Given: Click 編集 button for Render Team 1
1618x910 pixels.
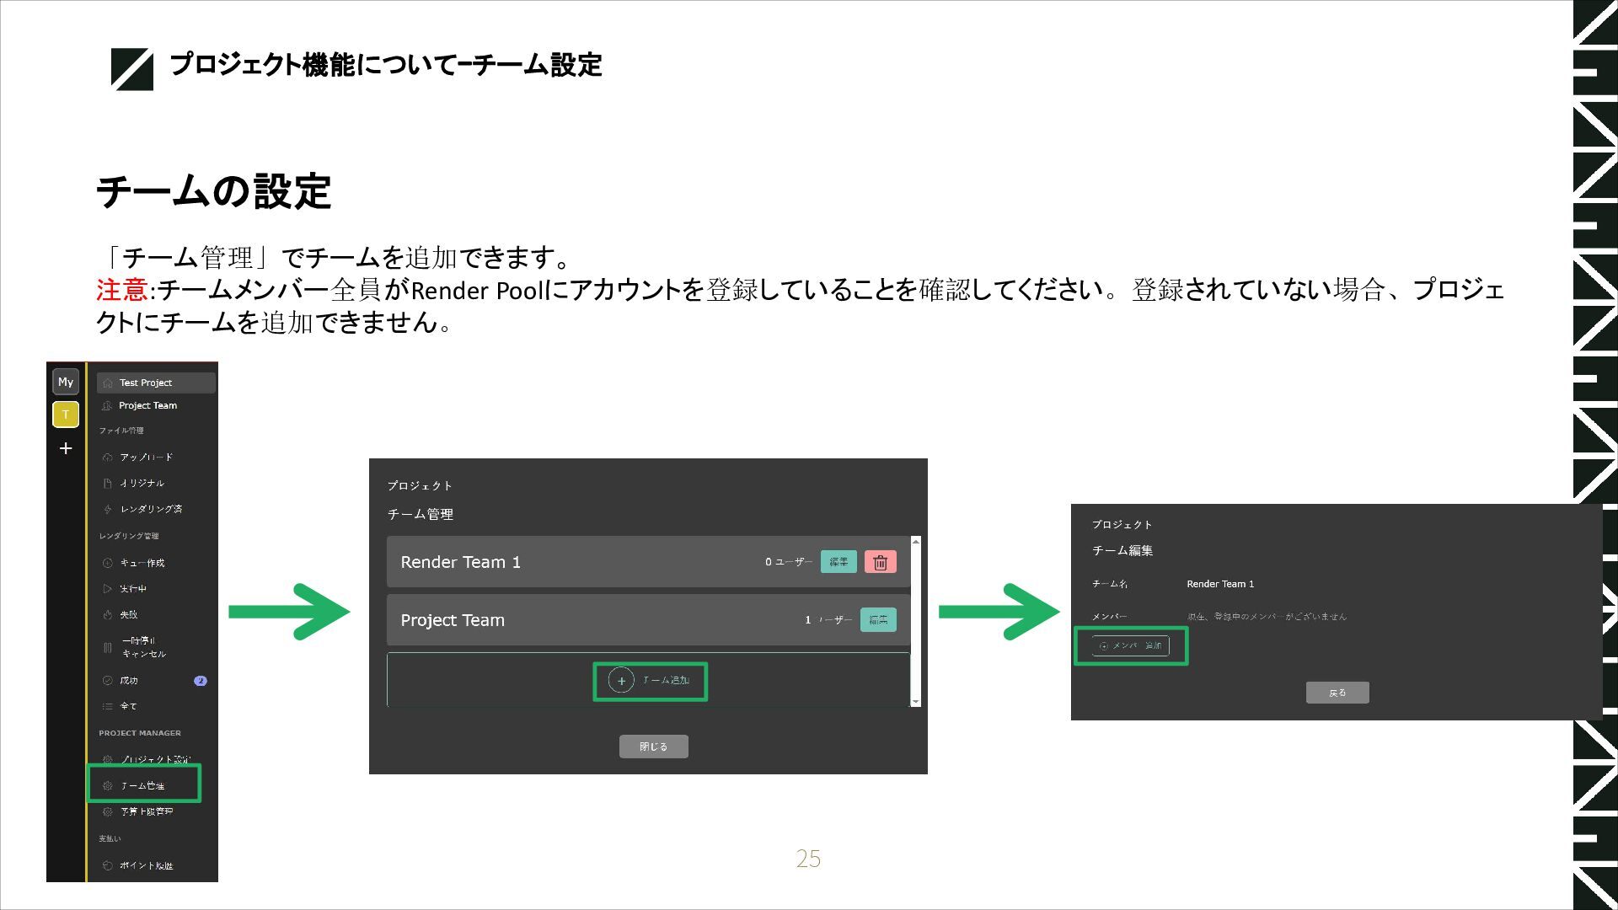Looking at the screenshot, I should click(838, 562).
